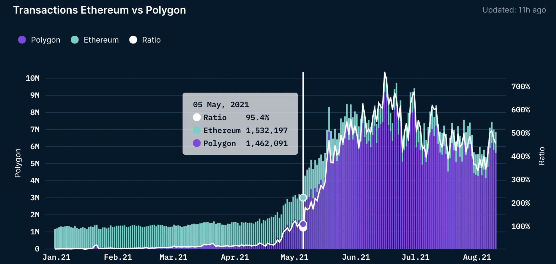Click the tallest ratio line peak in mid-June
556x264 pixels.
[x=384, y=73]
